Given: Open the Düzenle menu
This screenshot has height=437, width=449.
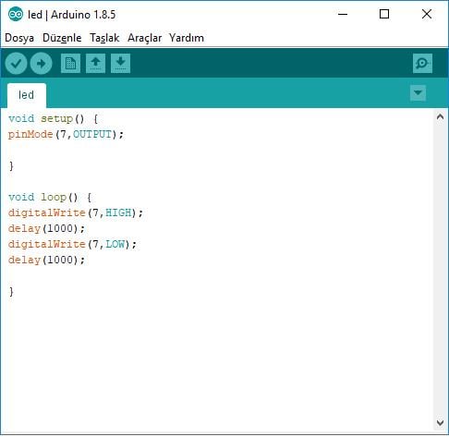Looking at the screenshot, I should (62, 38).
